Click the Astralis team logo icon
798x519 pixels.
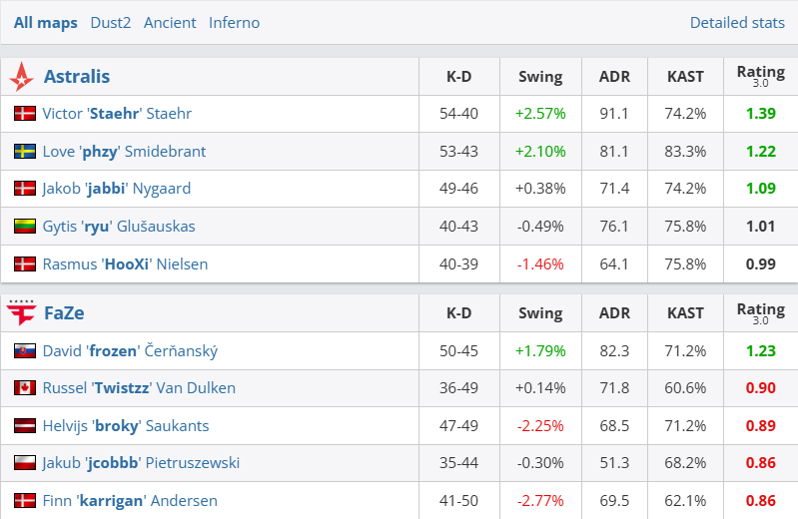20,77
